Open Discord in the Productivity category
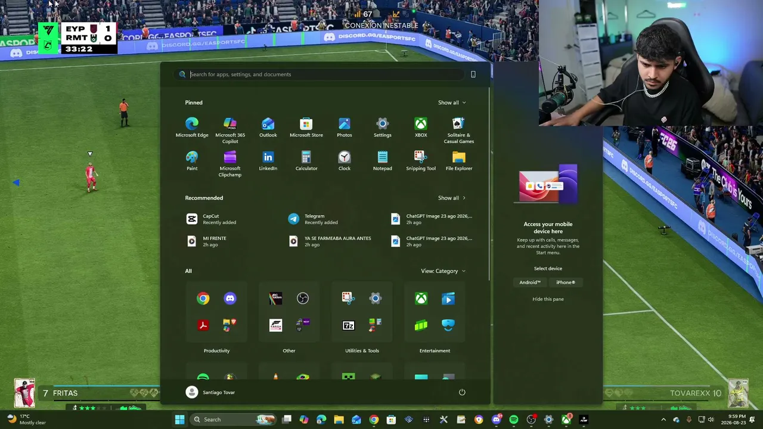763x429 pixels. pos(230,299)
